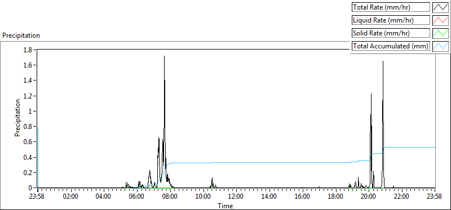Click the 0 minimum value on Y axis
451x210 pixels.
point(31,188)
